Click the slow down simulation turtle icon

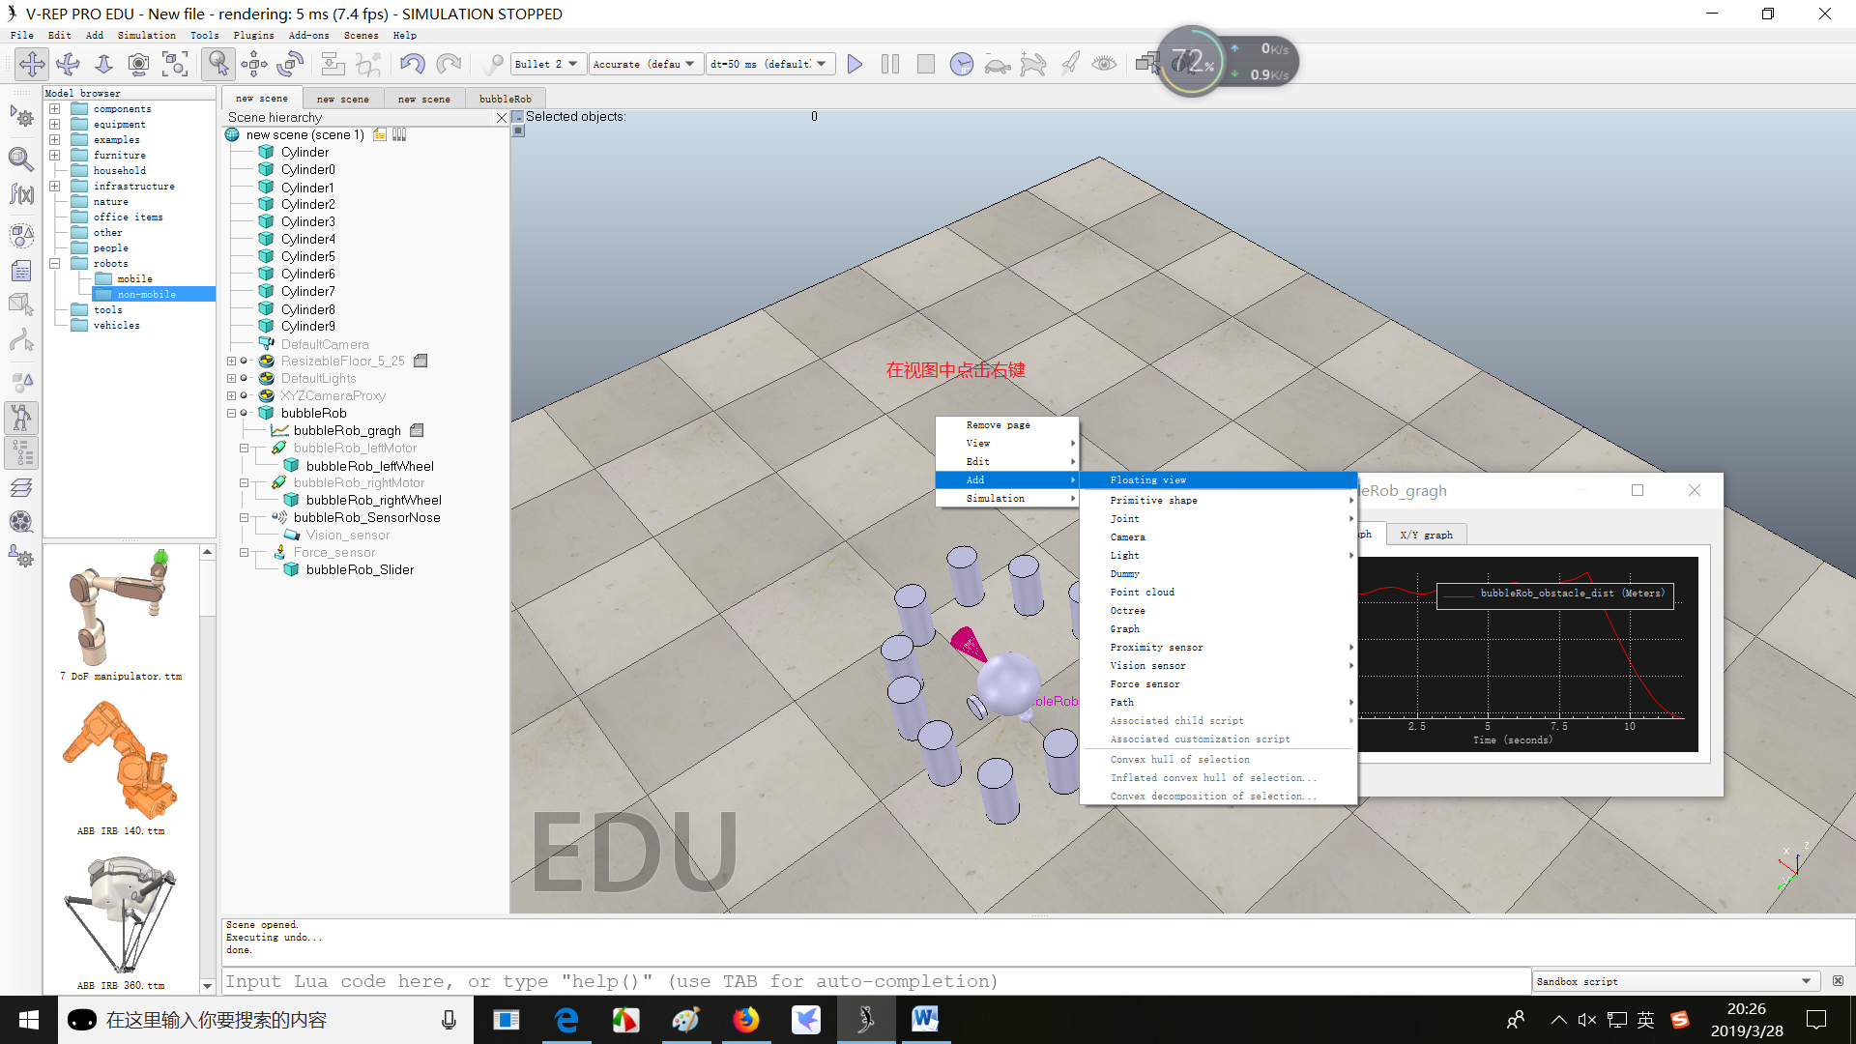(997, 64)
